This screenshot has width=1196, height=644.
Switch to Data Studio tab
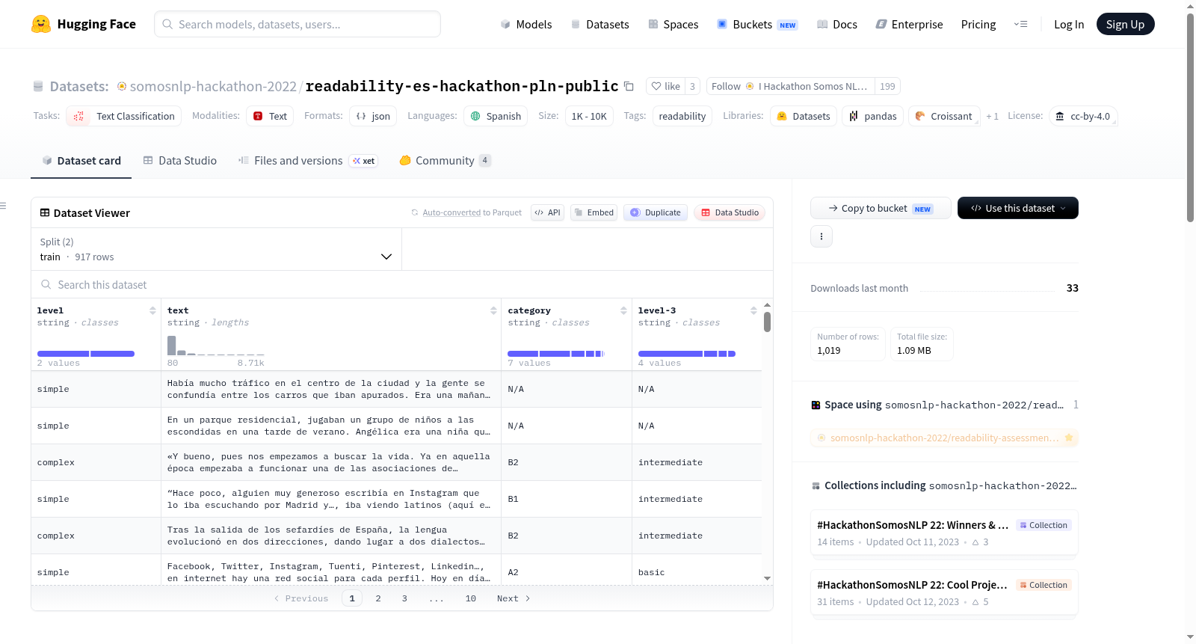click(179, 161)
